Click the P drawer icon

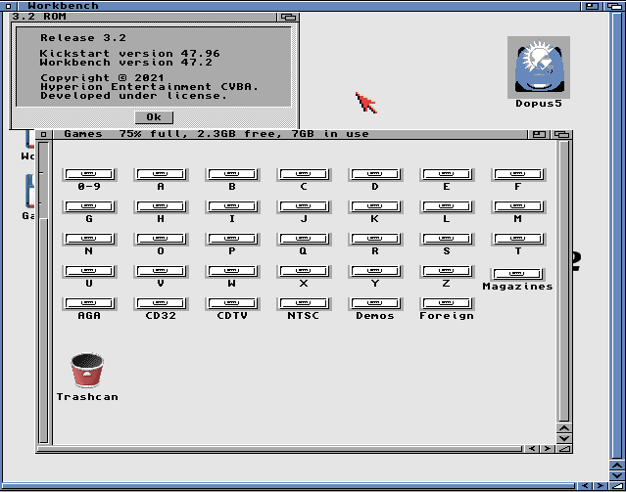(x=232, y=239)
